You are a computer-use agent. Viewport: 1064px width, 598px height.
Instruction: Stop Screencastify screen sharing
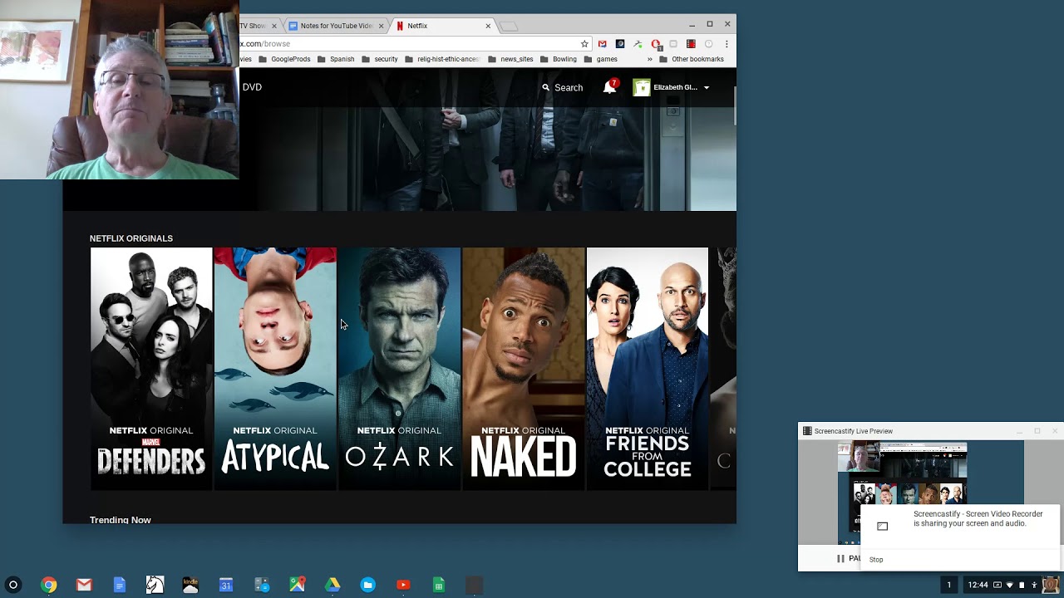click(876, 560)
